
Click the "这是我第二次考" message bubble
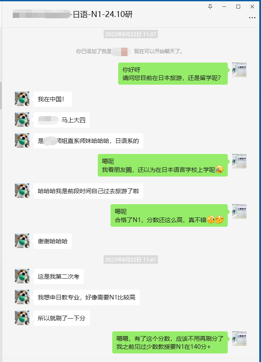(x=59, y=276)
